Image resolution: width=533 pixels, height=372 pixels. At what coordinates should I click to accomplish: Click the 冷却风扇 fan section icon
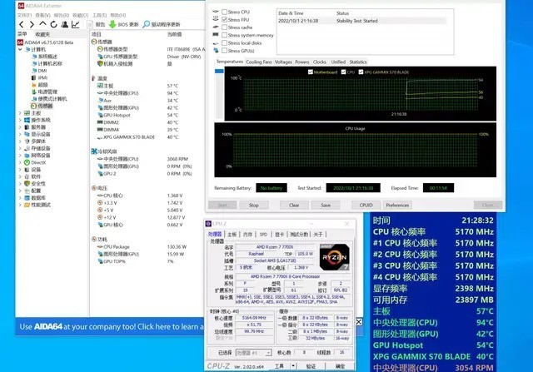pos(94,151)
